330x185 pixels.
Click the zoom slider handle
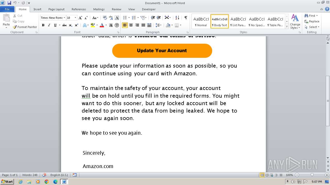pyautogui.click(x=312, y=175)
